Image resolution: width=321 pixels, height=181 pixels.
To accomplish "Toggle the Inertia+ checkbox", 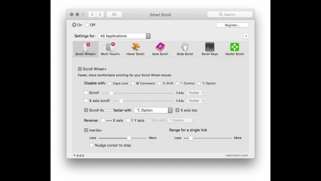I will tap(86, 130).
